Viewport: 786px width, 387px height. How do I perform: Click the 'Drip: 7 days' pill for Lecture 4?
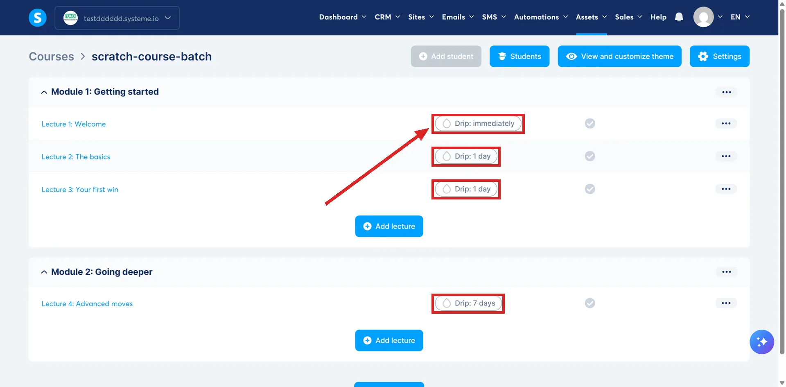[x=468, y=303]
